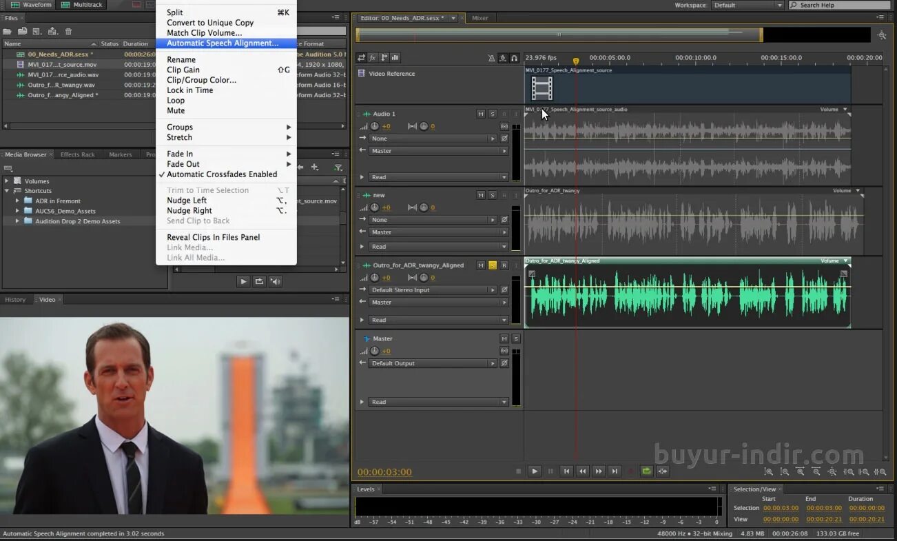Click the loop playback icon under media browser

click(x=259, y=281)
